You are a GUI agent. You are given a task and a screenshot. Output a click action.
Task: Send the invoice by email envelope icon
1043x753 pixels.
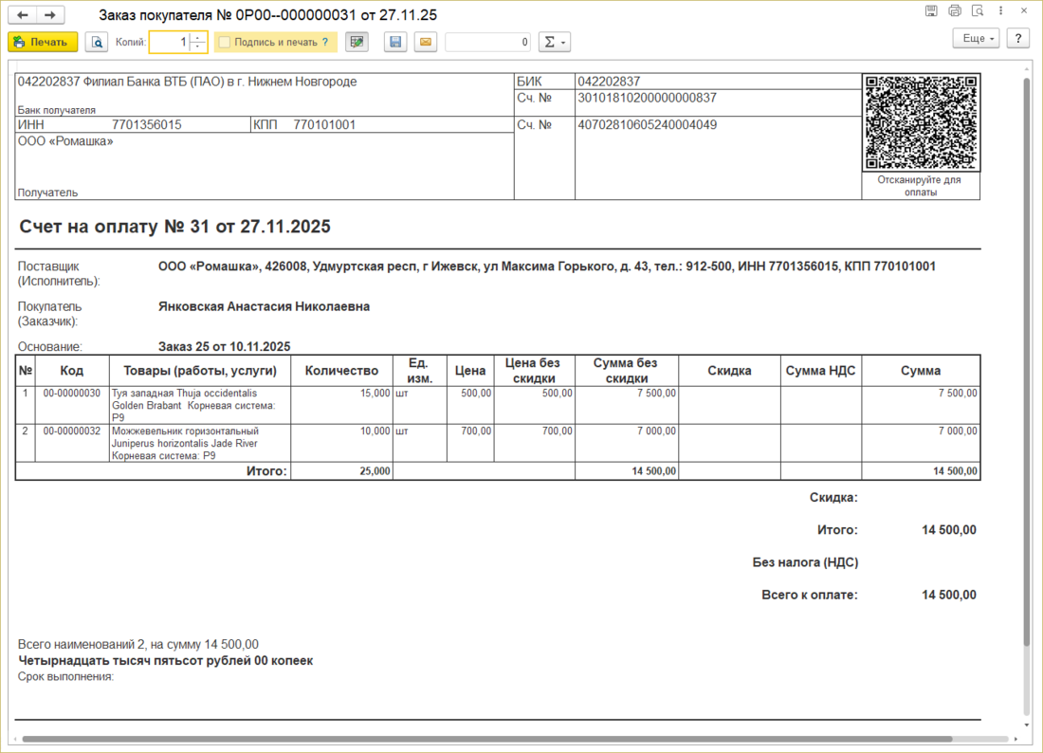tap(425, 42)
